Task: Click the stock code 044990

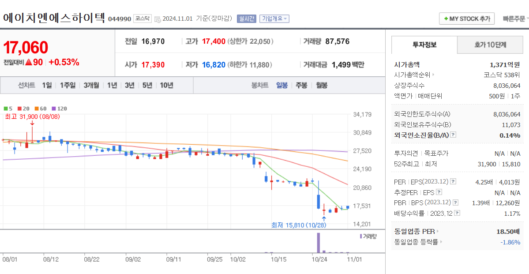Action: click(x=120, y=19)
